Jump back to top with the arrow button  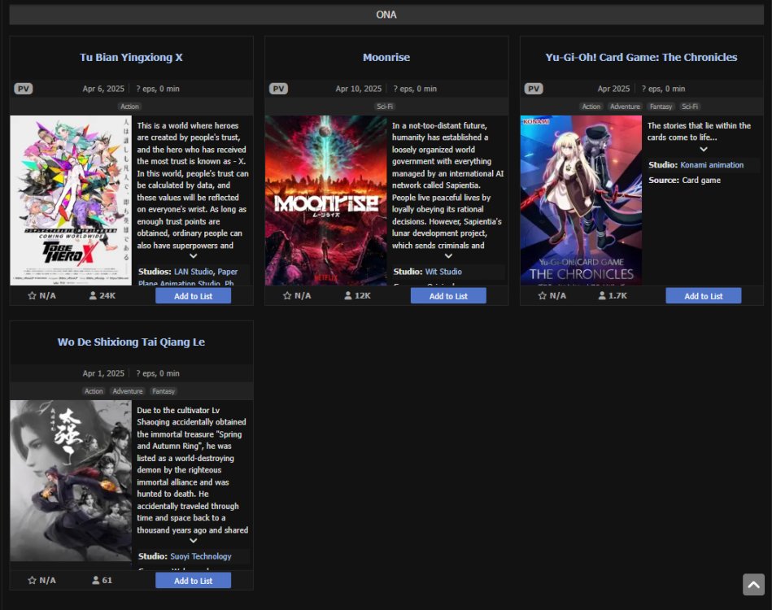tap(753, 585)
